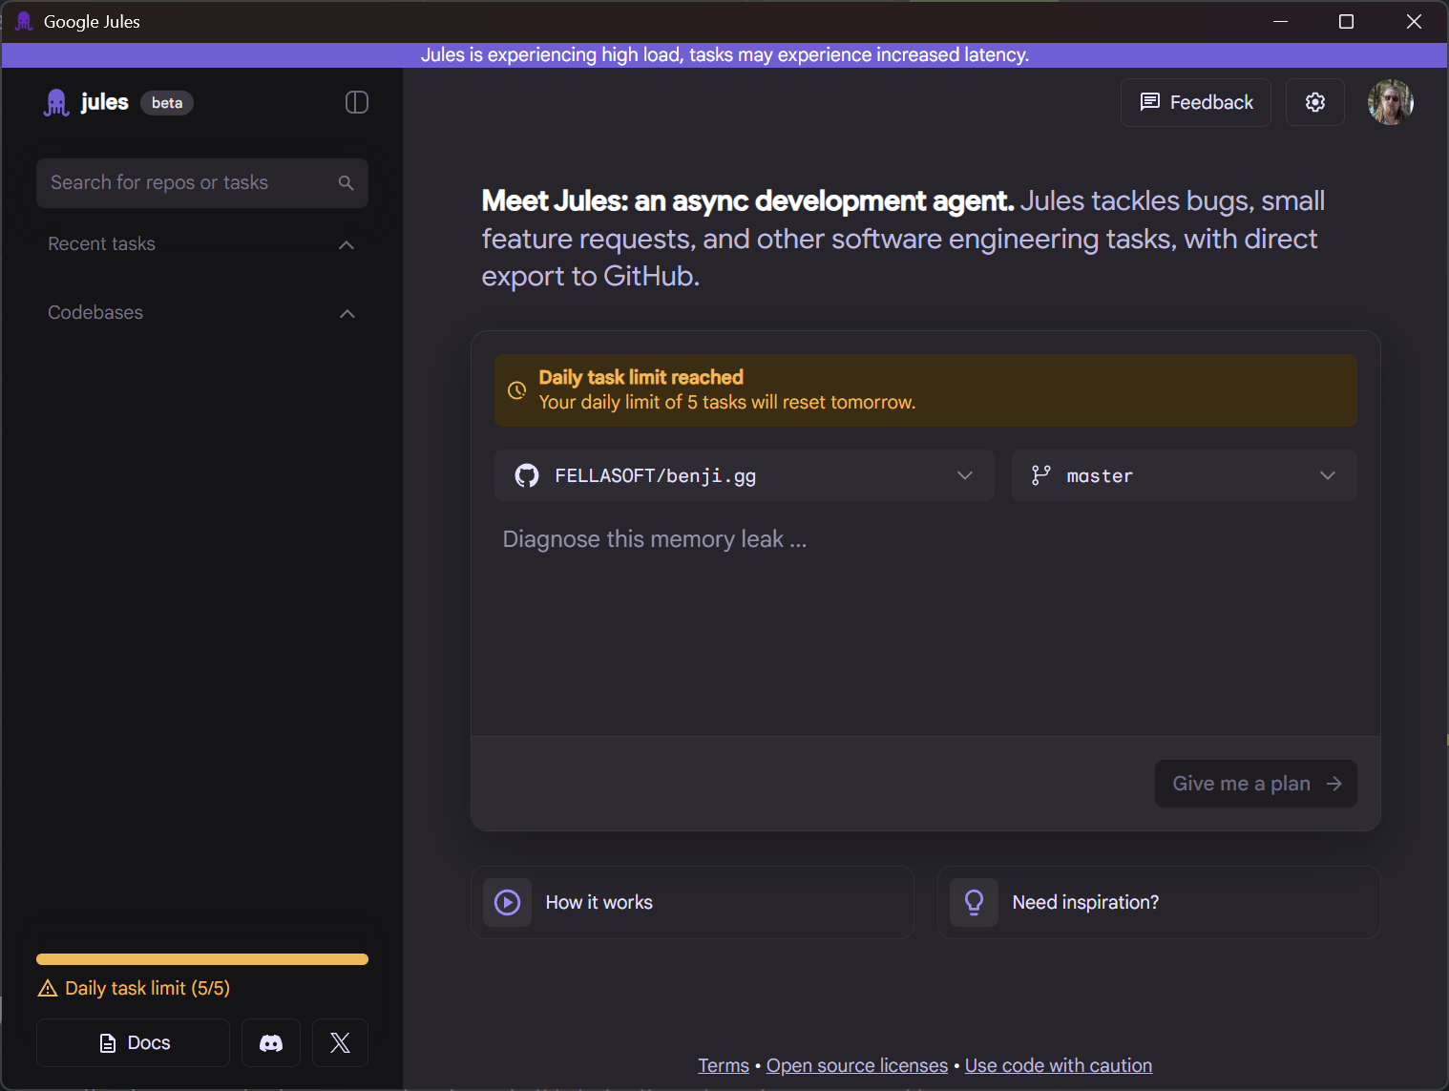This screenshot has height=1091, width=1449.
Task: Open the X social icon link
Action: pos(340,1042)
